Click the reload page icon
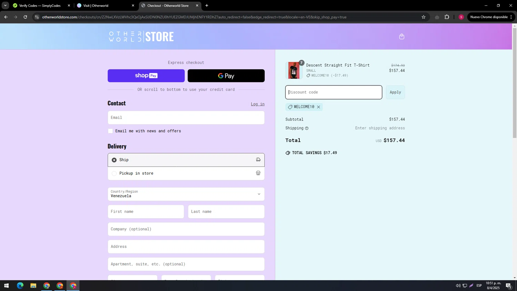The image size is (517, 291). (x=25, y=17)
